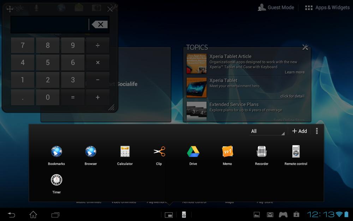Tap calculator divide key
This screenshot has height=221, width=353.
98,45
